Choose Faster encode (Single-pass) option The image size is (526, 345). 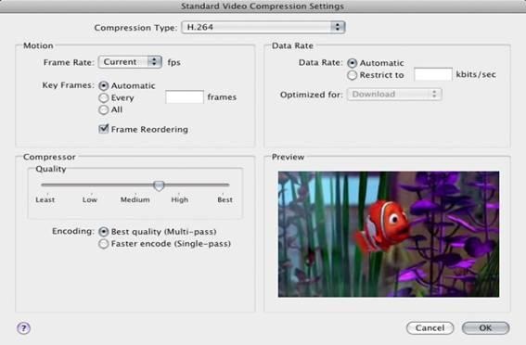(104, 244)
